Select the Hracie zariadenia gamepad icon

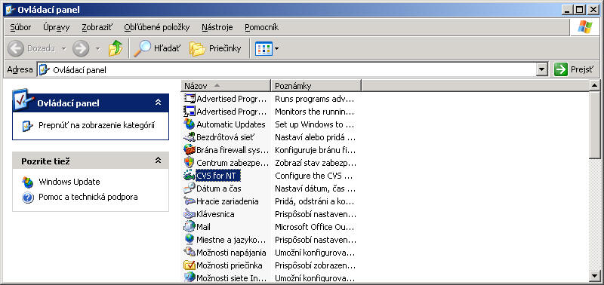pos(190,201)
